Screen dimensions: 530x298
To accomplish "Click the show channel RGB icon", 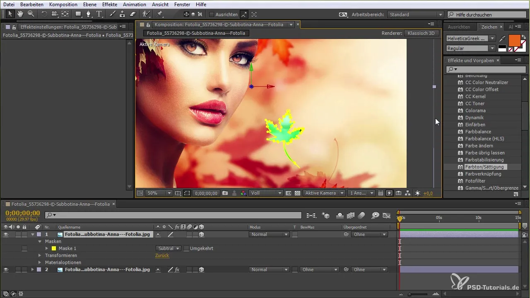I will point(243,193).
